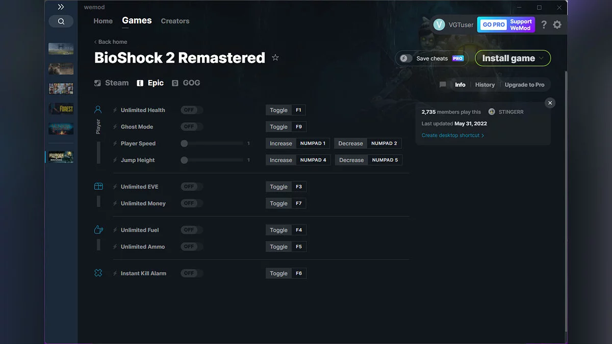The height and width of the screenshot is (344, 612).
Task: Expand the Install game dropdown arrow
Action: [541, 58]
